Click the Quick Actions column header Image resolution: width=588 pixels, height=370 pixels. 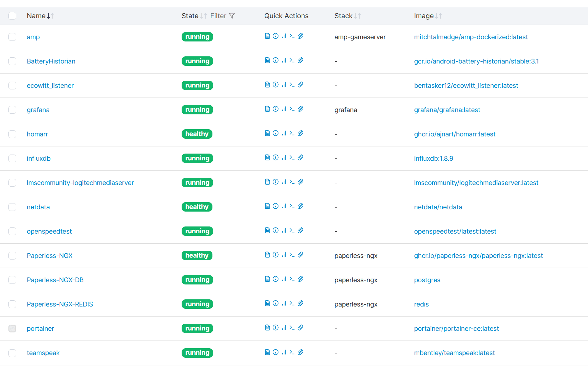(286, 16)
